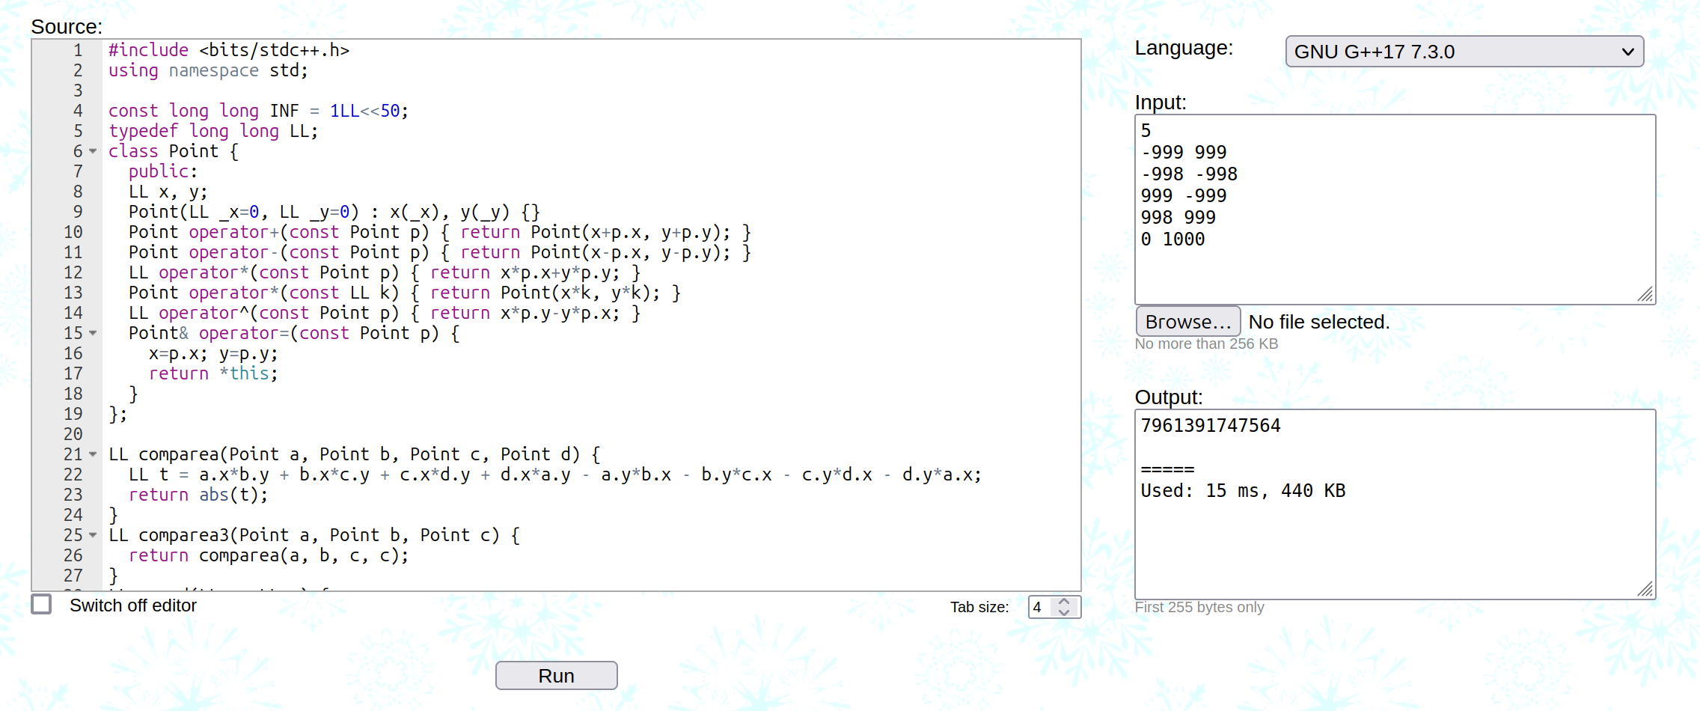Grab the Output box resize handle
The width and height of the screenshot is (1700, 711).
1645,590
